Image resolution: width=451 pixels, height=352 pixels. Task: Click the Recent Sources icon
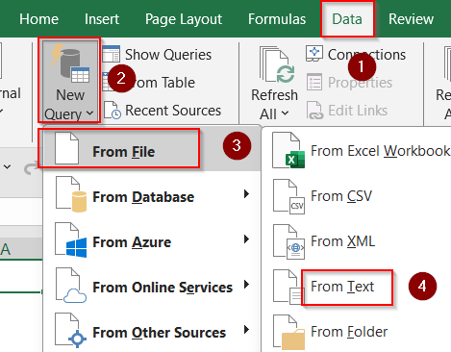[x=113, y=110]
